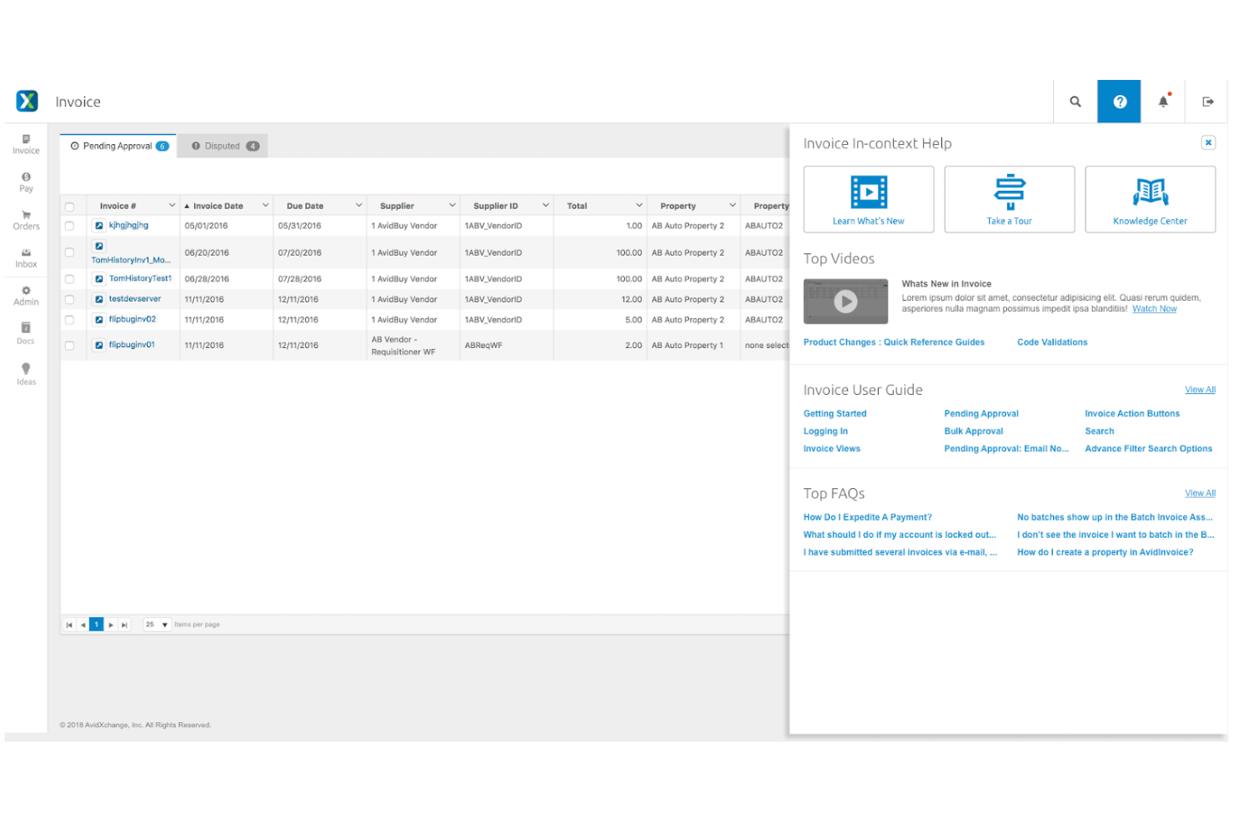1233x822 pixels.
Task: Open the Inbox sidebar item
Action: point(26,258)
